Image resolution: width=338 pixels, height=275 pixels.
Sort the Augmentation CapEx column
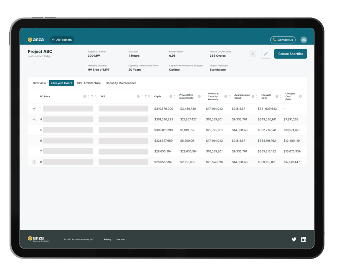pos(256,97)
